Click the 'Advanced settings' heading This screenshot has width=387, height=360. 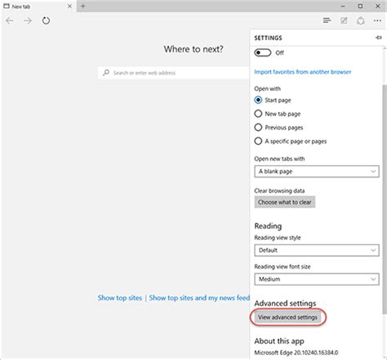(x=285, y=303)
